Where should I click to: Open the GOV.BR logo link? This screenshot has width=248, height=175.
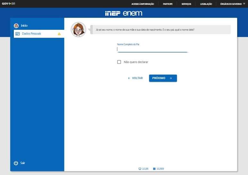point(9,4)
